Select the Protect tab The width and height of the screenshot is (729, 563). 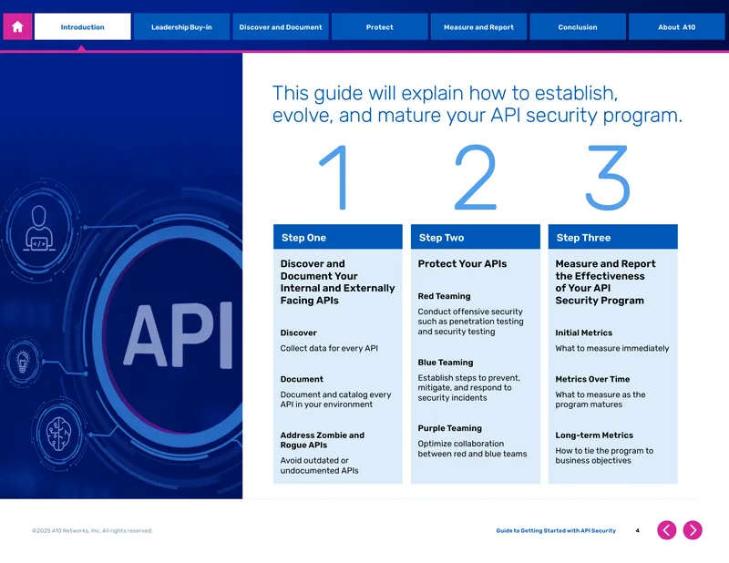pyautogui.click(x=379, y=27)
